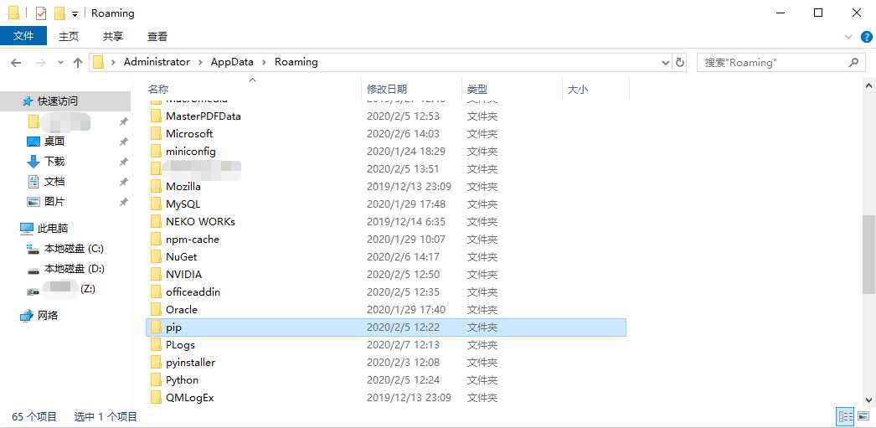Select the npm-cache folder icon
This screenshot has width=876, height=428.
coord(155,240)
